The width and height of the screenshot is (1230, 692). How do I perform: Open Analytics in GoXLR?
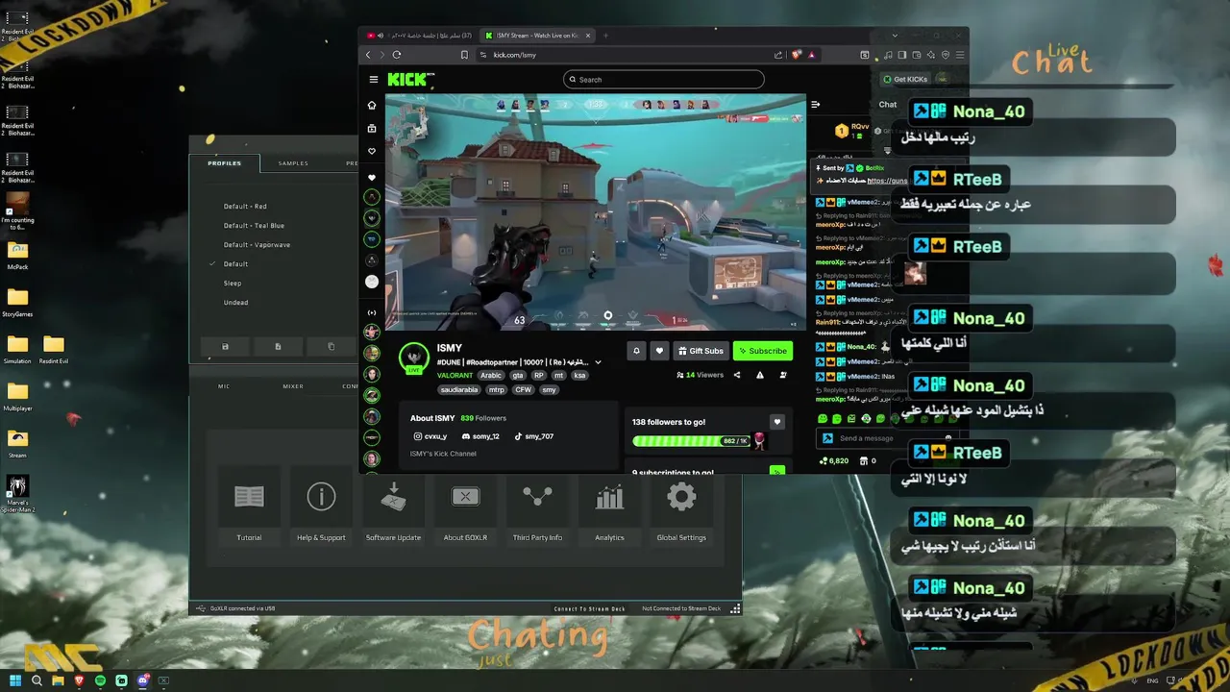point(609,497)
